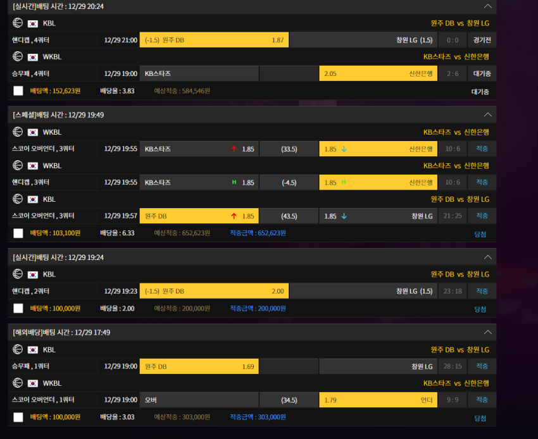Click the Korean flag in the 20:24 slip's WKBL row
This screenshot has height=439, width=538.
coord(32,57)
